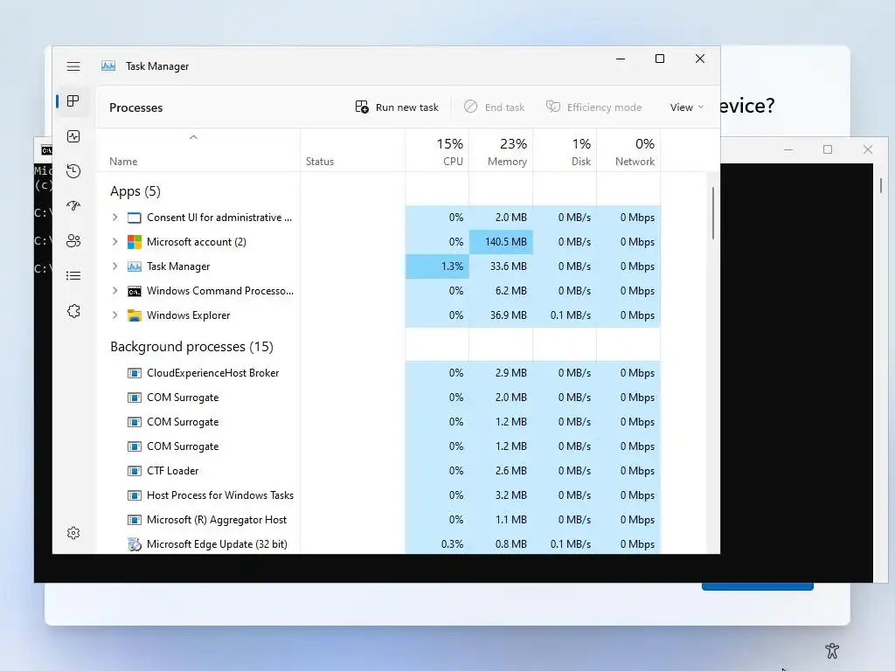Screen dimensions: 895x671
Task: Click the Microsoft account logo icon
Action: pos(134,242)
